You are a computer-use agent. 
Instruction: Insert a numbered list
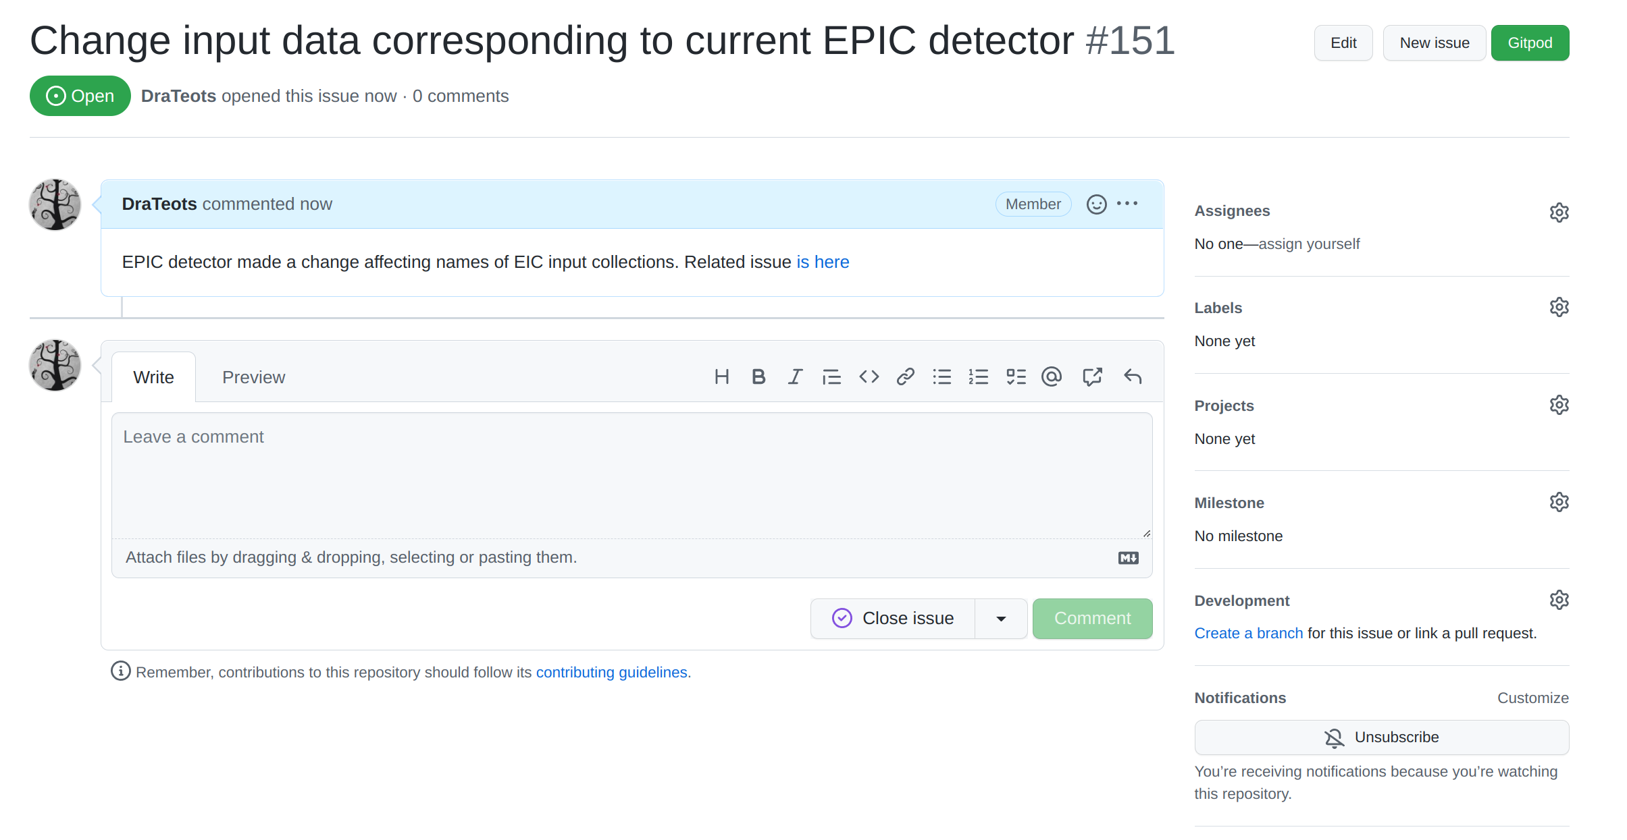(x=978, y=376)
